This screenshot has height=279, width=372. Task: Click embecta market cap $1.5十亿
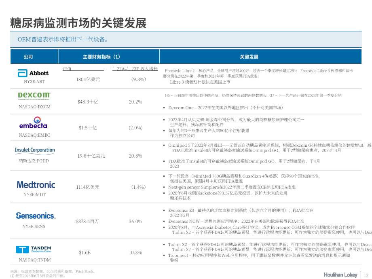88,128
